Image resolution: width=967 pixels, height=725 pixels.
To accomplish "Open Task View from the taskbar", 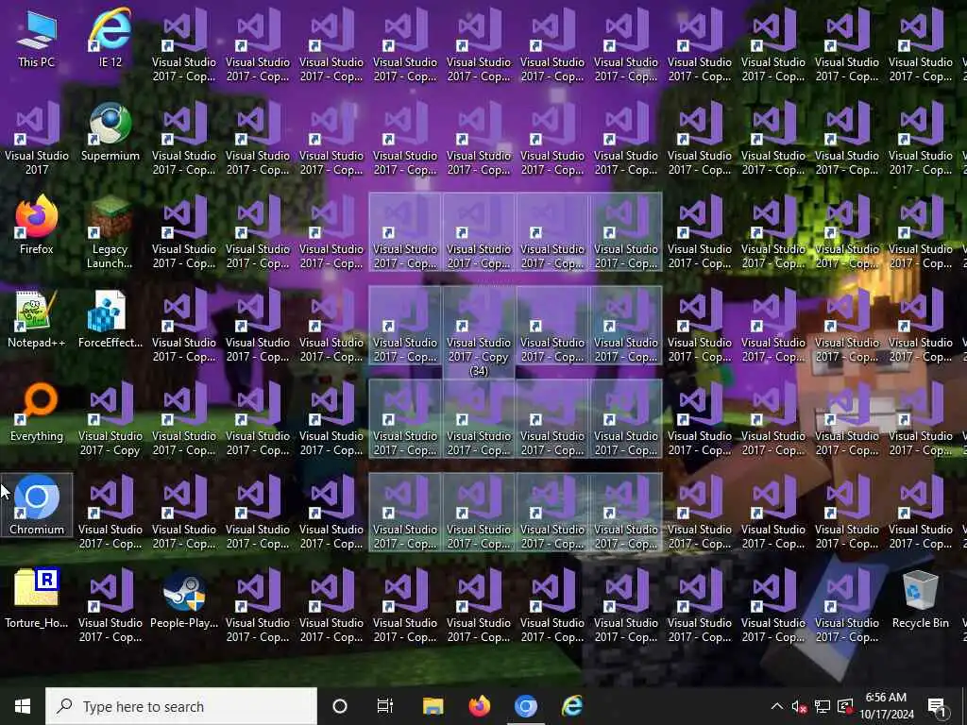I will pyautogui.click(x=385, y=706).
